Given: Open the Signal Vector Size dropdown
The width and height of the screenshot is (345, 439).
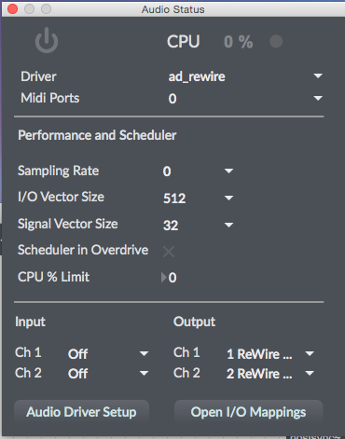Looking at the screenshot, I should (x=198, y=225).
